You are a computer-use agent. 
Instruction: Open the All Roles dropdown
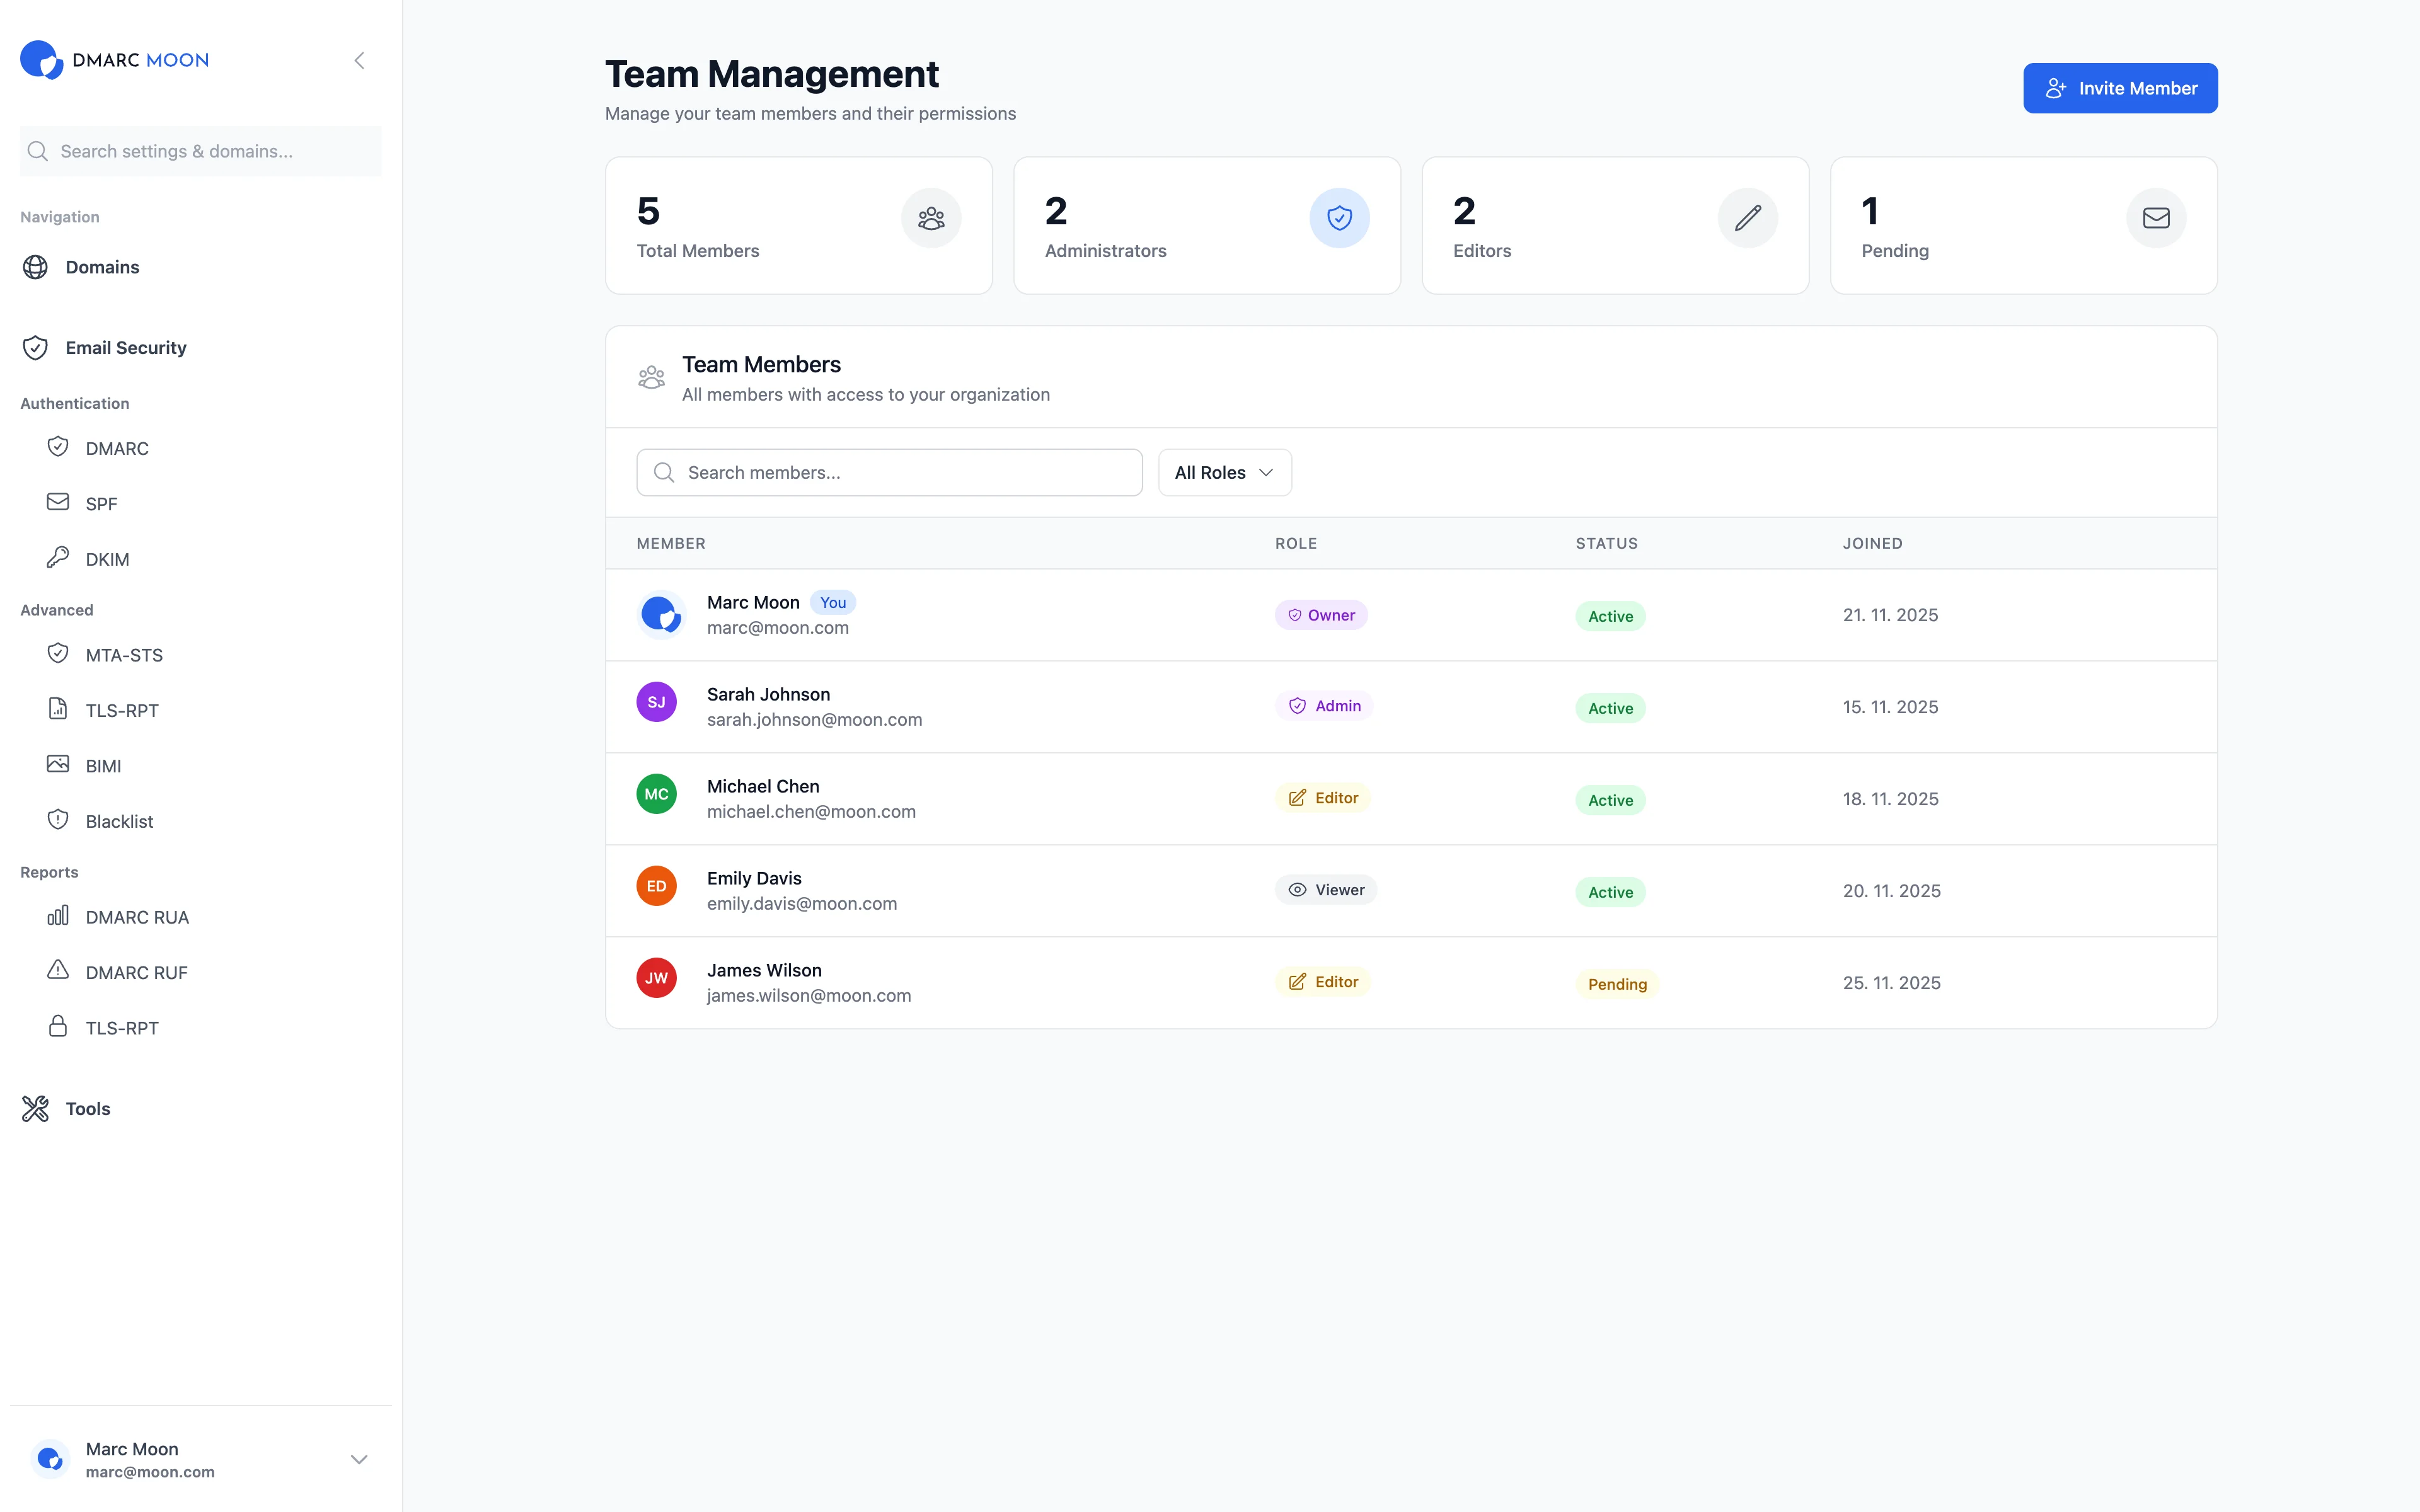[1224, 472]
